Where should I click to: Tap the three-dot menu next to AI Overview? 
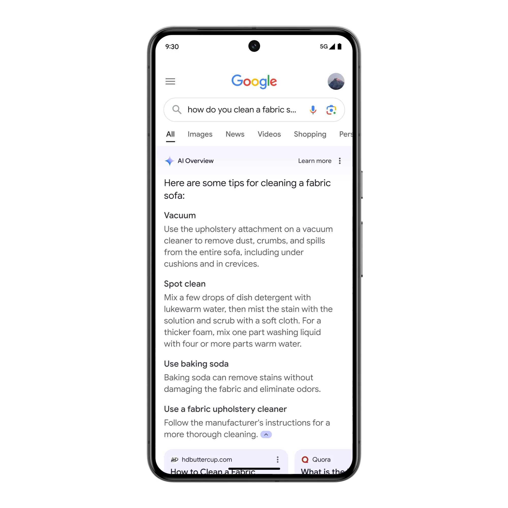340,161
